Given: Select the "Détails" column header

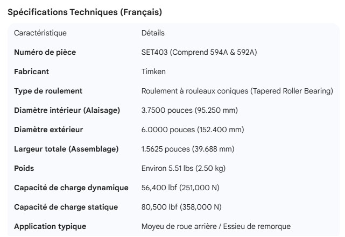Looking at the screenshot, I should tap(153, 33).
